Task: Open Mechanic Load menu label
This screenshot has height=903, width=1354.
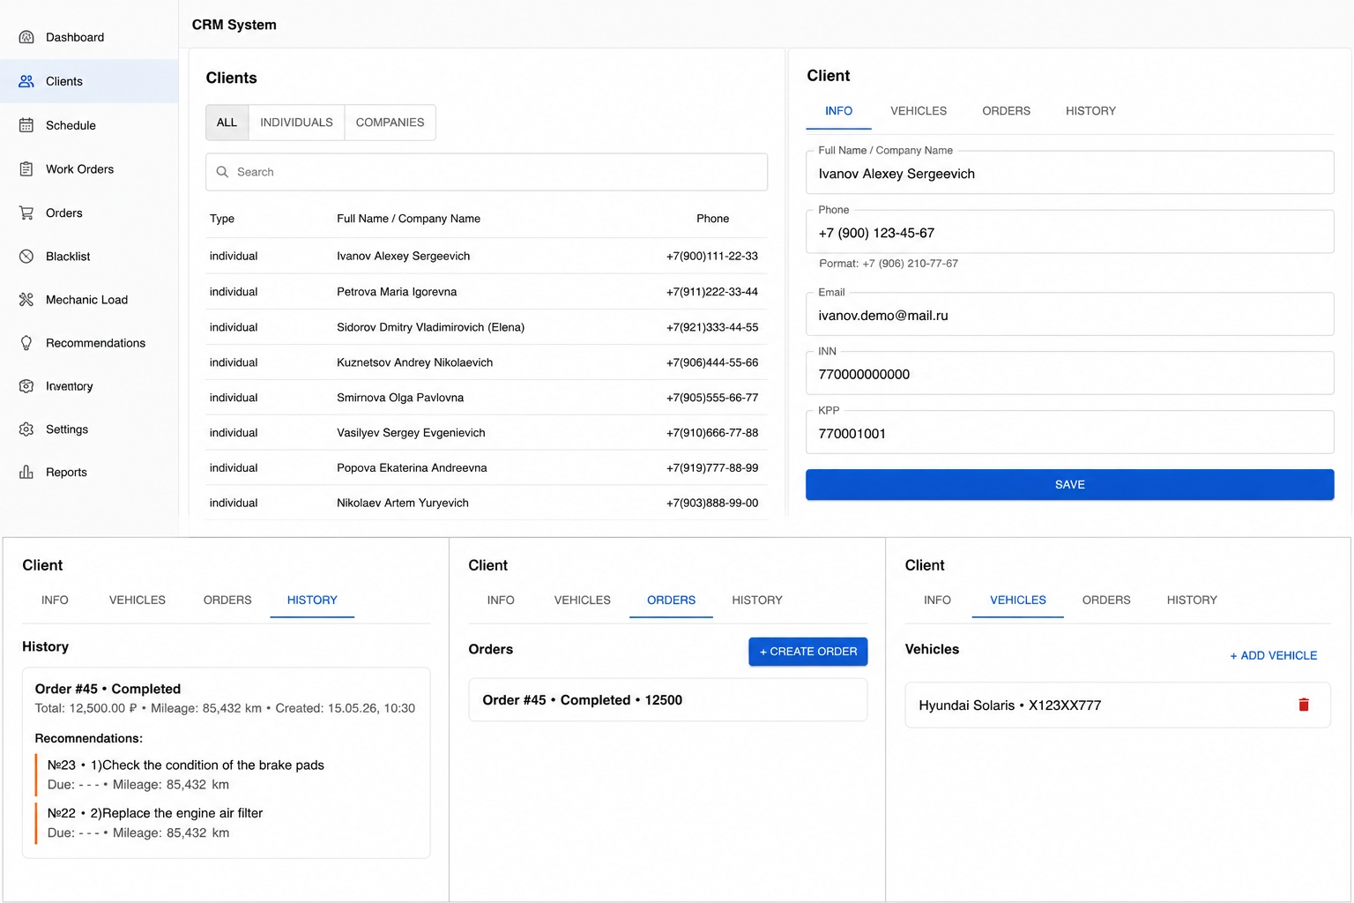Action: click(x=86, y=300)
